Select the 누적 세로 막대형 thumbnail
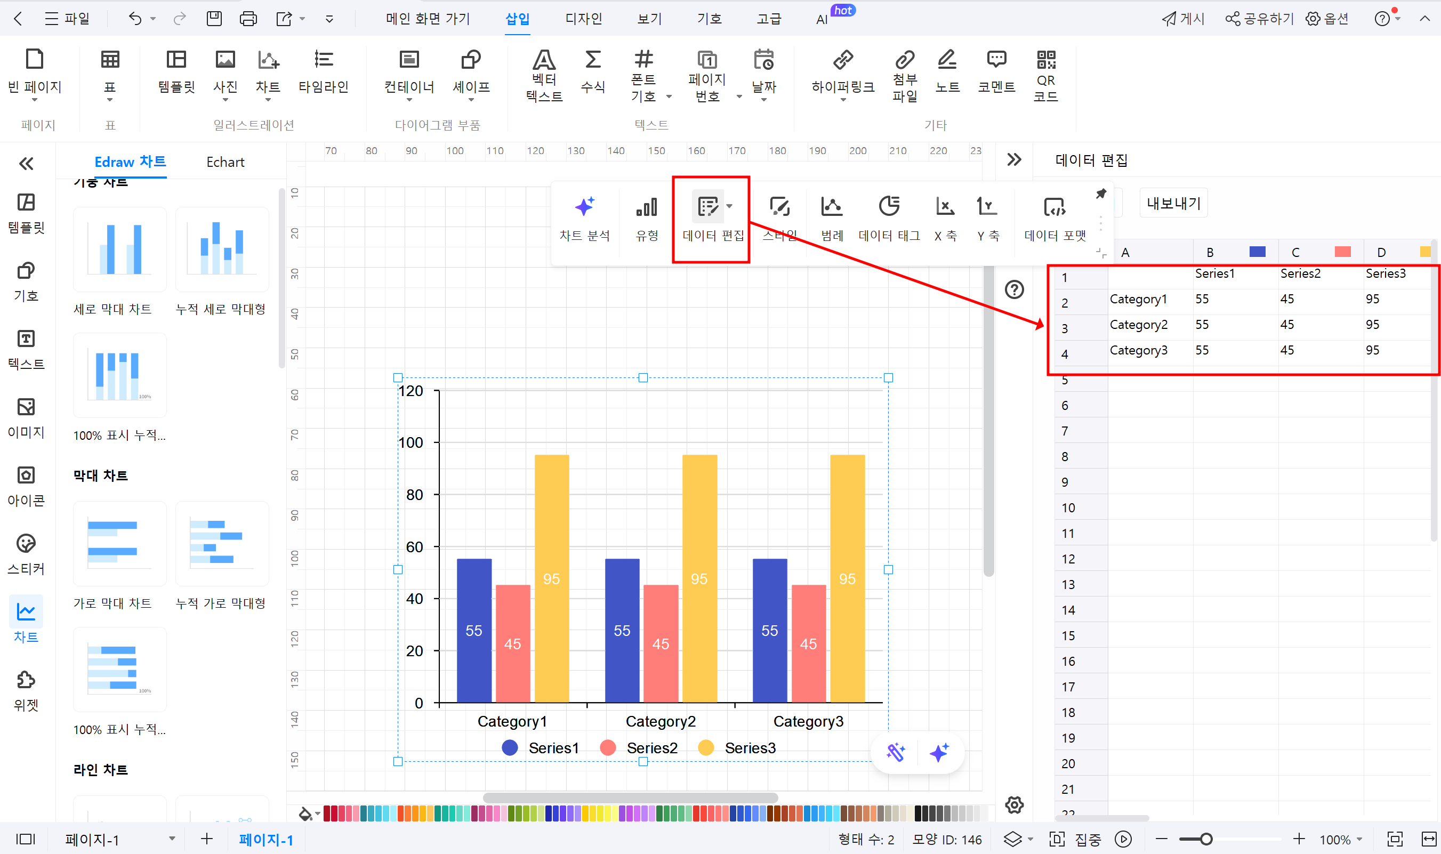 point(222,250)
